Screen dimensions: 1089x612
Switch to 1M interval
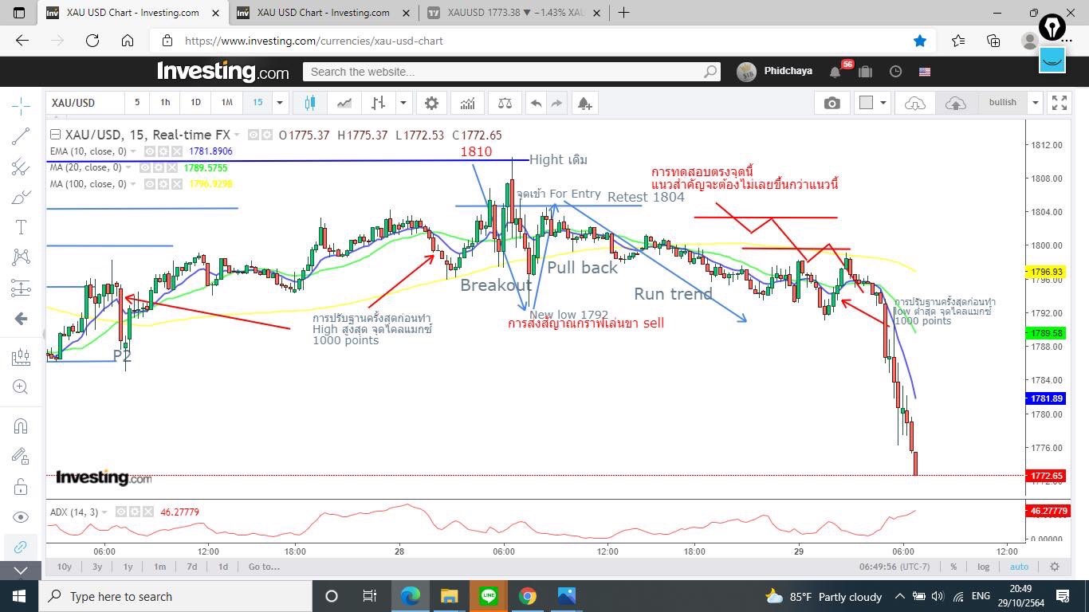click(x=227, y=103)
